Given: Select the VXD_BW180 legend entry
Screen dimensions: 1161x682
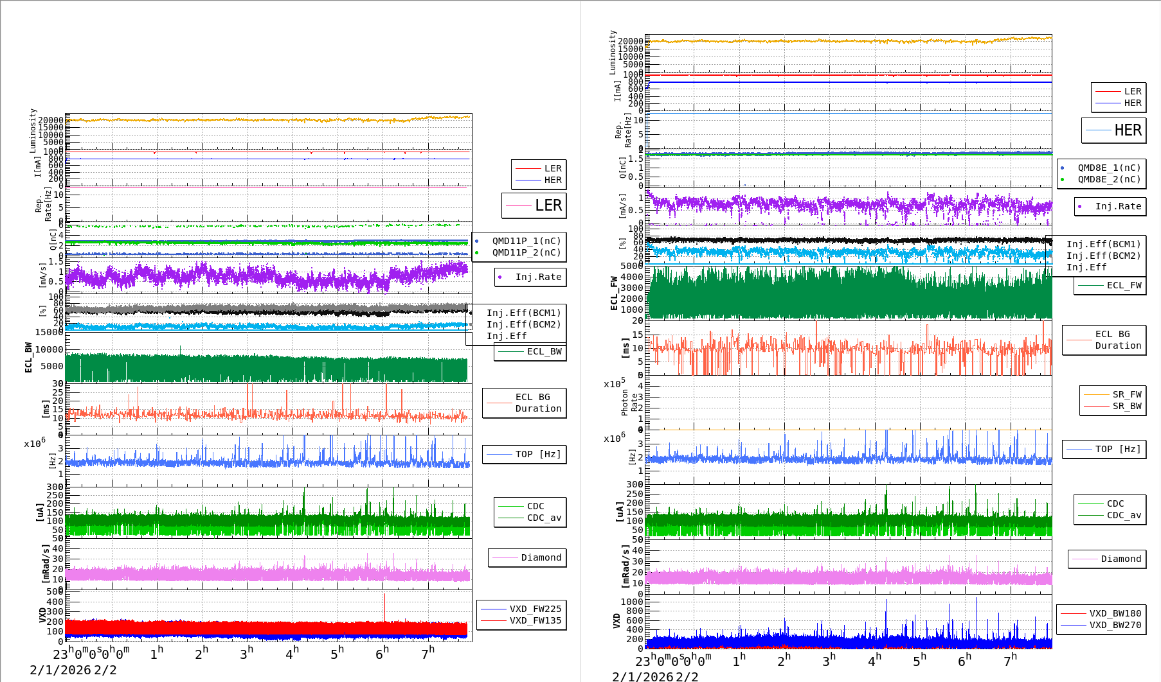Looking at the screenshot, I should point(1115,613).
